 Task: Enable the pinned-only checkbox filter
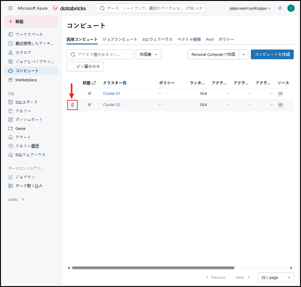point(73,66)
